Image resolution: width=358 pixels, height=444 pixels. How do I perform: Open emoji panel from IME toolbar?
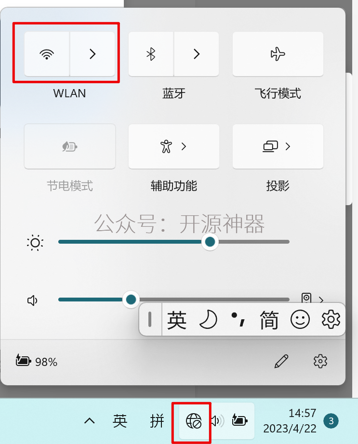click(300, 320)
